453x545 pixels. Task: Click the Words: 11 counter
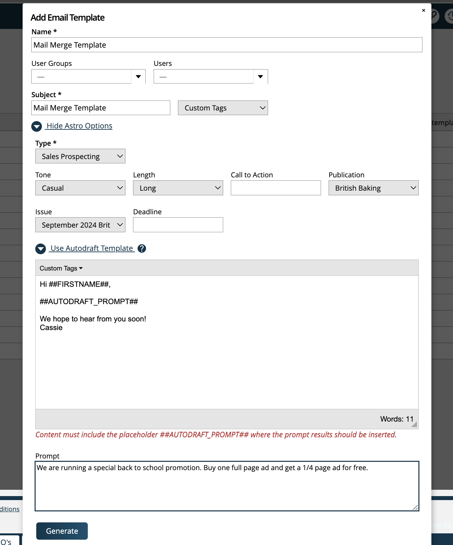(x=397, y=419)
